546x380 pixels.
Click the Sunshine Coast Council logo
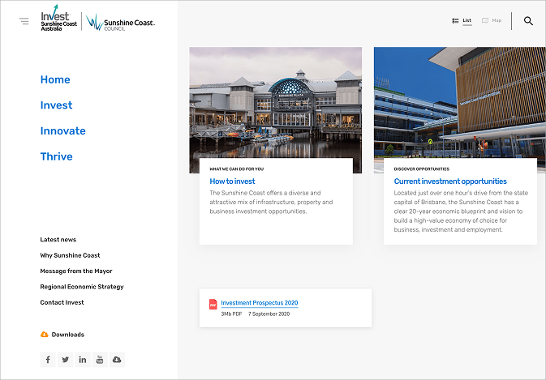coord(121,22)
